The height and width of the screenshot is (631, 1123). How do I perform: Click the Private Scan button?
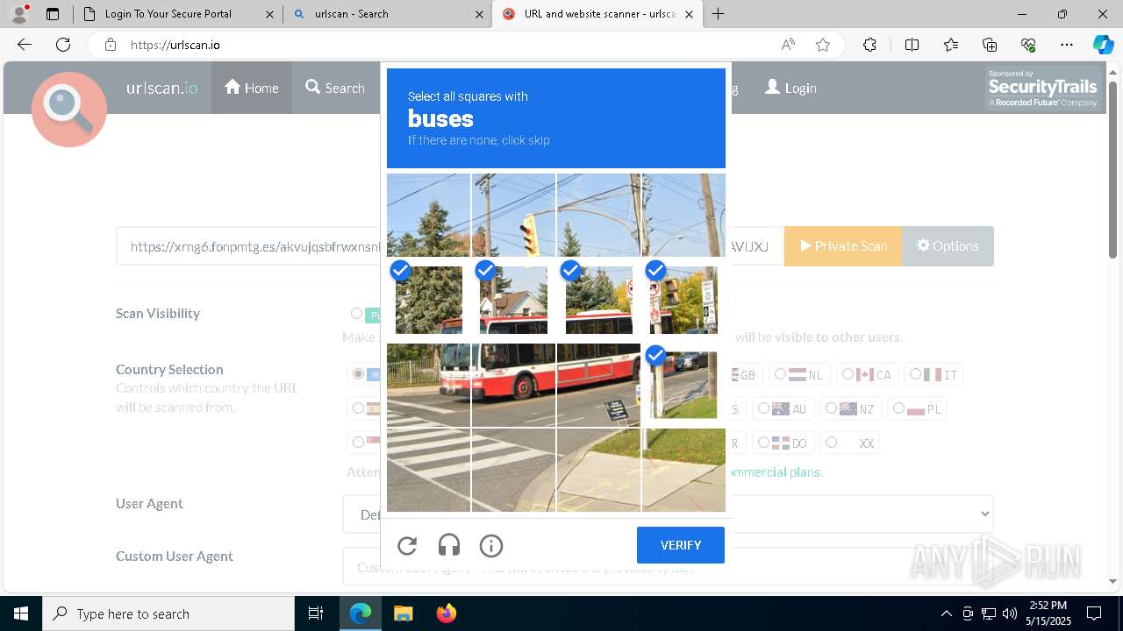(x=843, y=246)
